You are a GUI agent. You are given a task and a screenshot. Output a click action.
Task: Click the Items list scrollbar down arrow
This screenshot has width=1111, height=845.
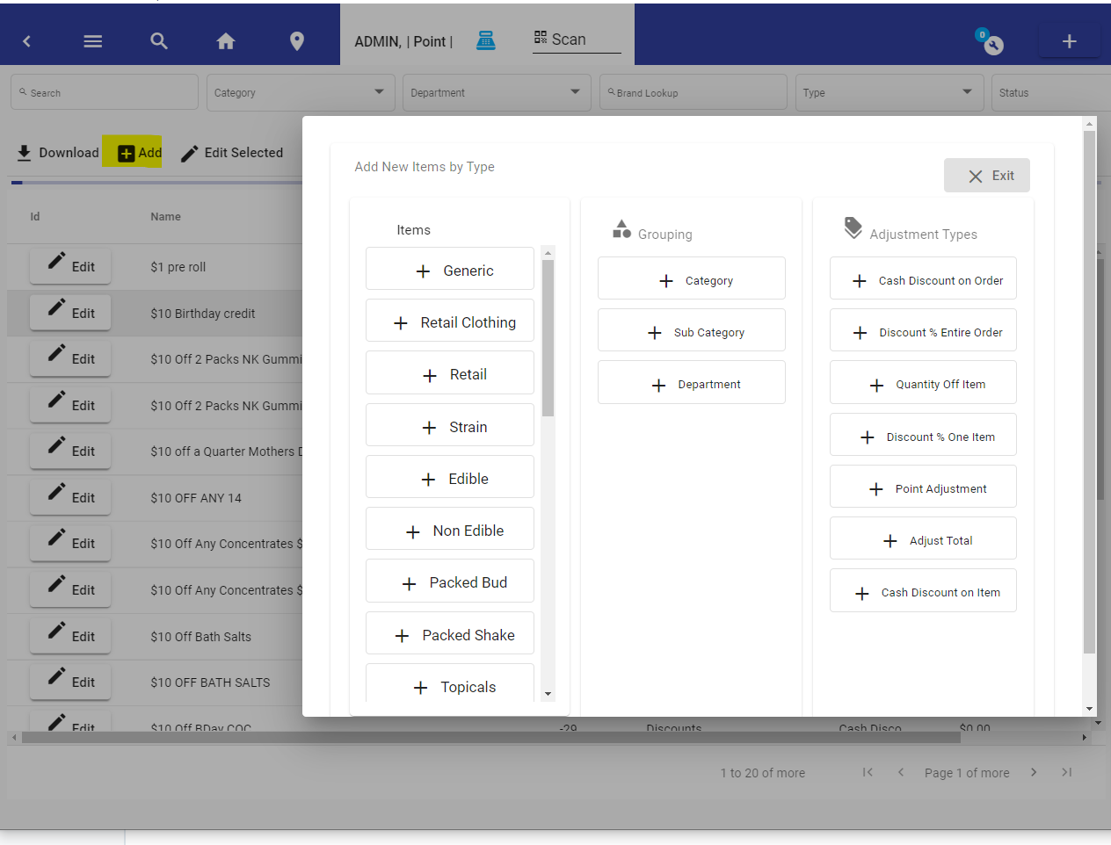coord(548,694)
